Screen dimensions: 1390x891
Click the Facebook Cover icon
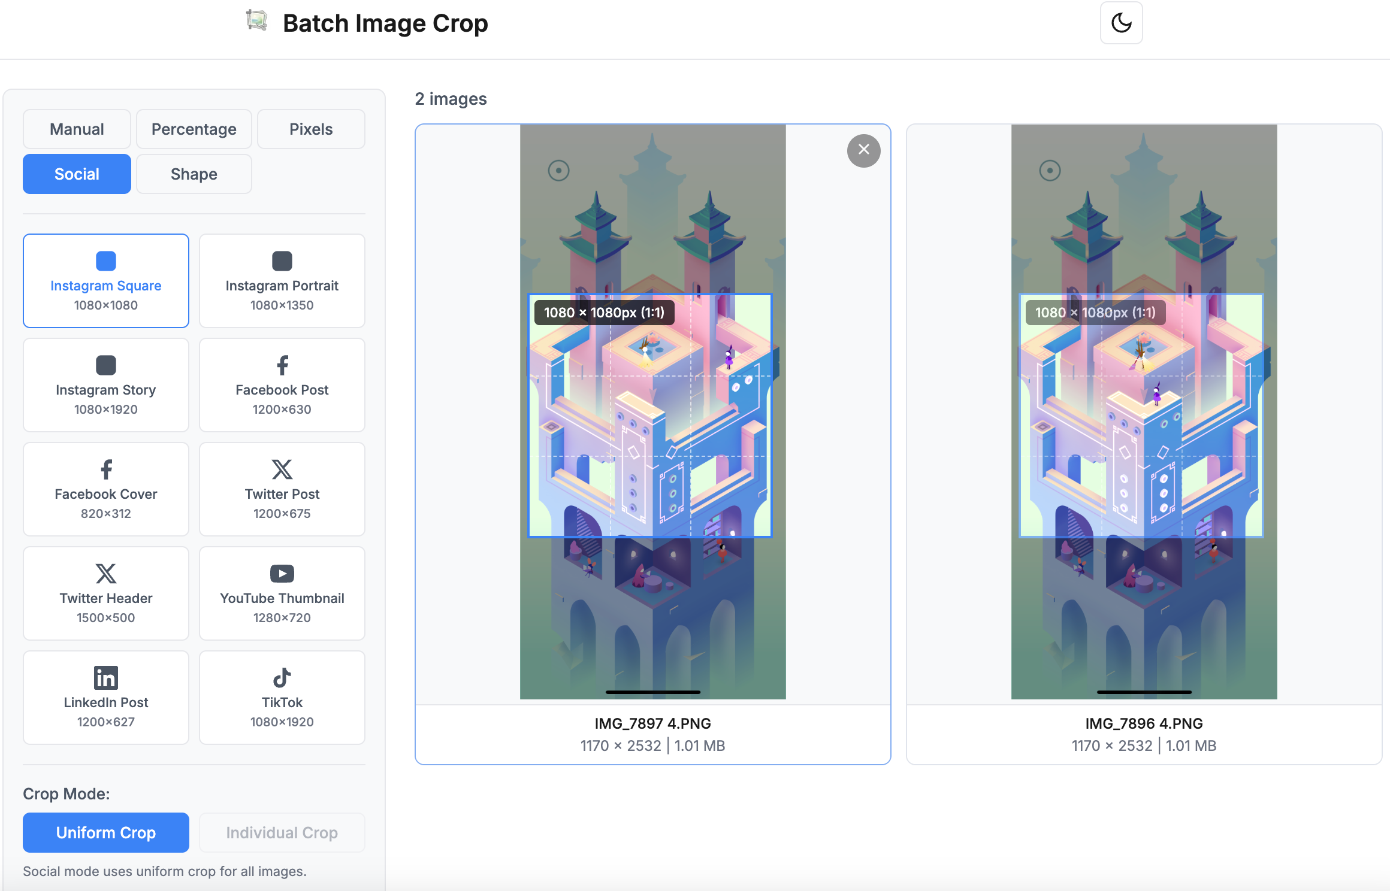[105, 469]
